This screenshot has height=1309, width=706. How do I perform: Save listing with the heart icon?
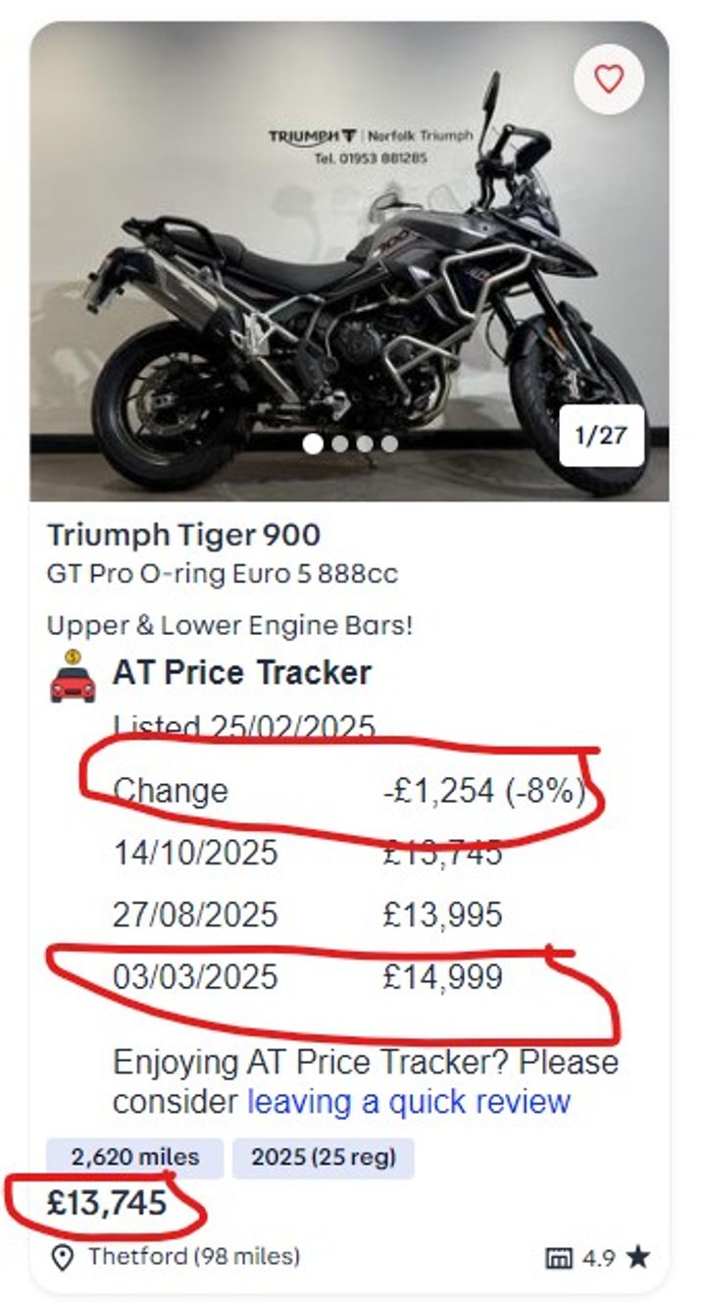609,79
